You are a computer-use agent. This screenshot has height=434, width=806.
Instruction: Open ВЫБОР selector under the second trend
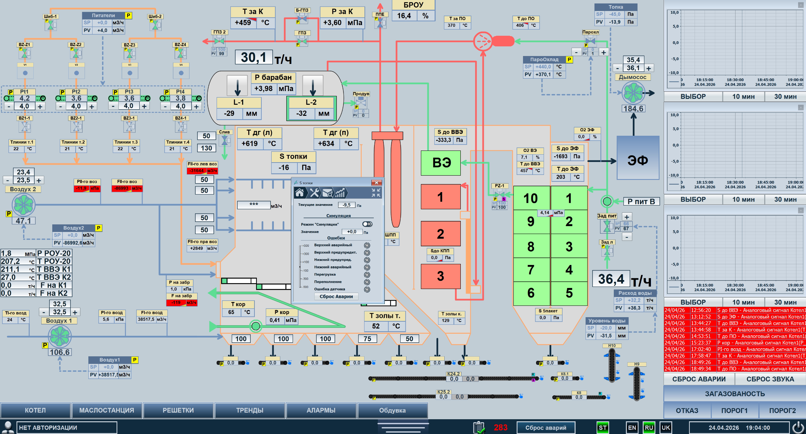click(693, 199)
